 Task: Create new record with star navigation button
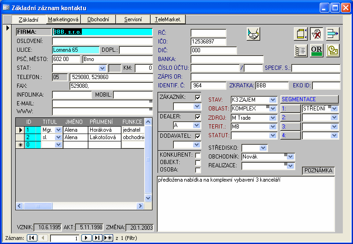click(108, 238)
